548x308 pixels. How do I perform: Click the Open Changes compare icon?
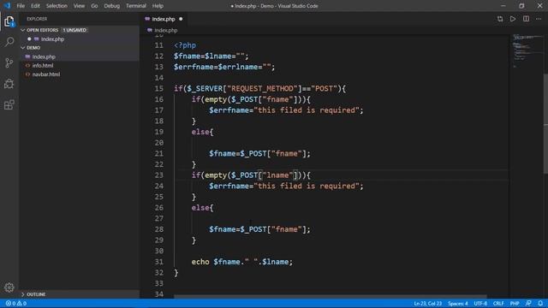pos(500,19)
